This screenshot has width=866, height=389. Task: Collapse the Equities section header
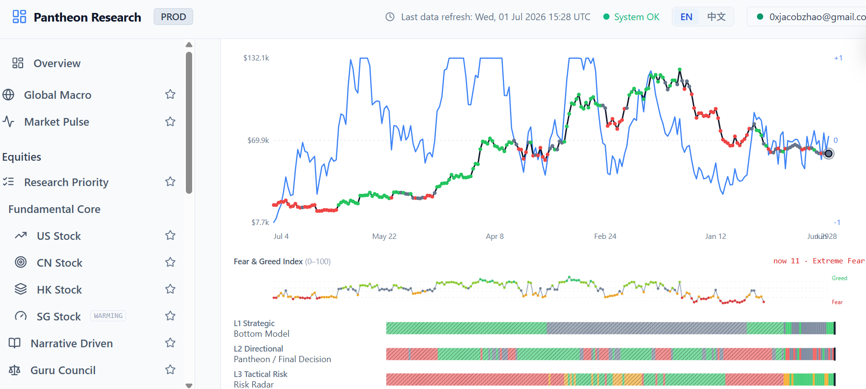pos(22,157)
